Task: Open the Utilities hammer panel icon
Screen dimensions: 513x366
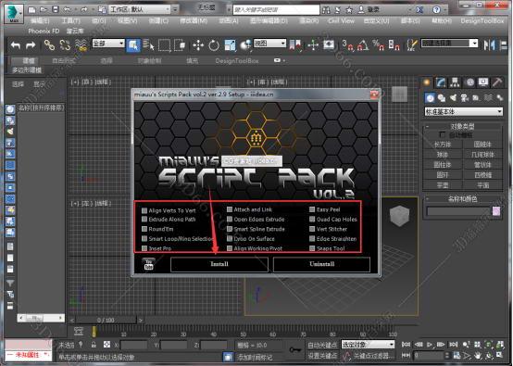Action: pyautogui.click(x=497, y=82)
